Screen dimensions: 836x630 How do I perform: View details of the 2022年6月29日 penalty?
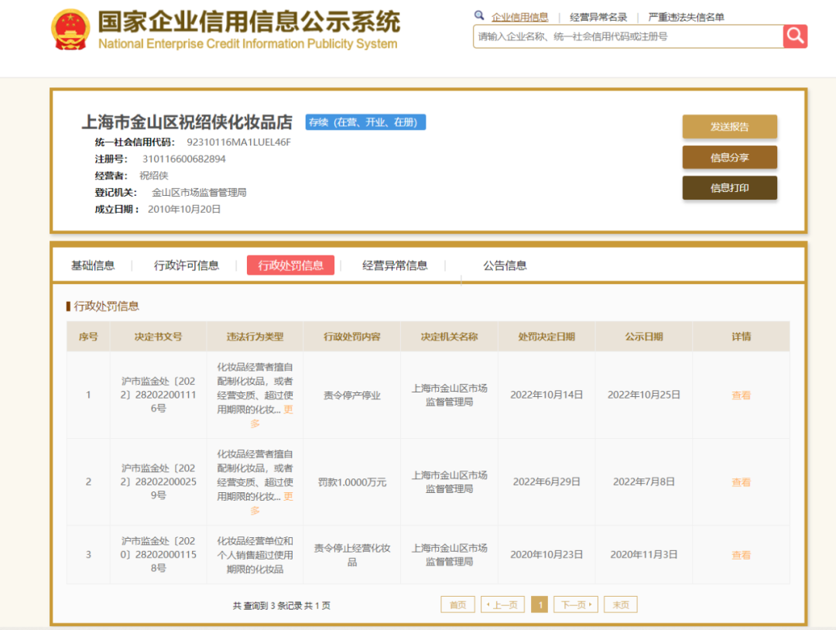(x=741, y=482)
